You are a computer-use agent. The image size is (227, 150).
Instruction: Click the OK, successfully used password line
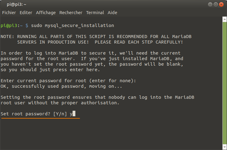(x=61, y=86)
